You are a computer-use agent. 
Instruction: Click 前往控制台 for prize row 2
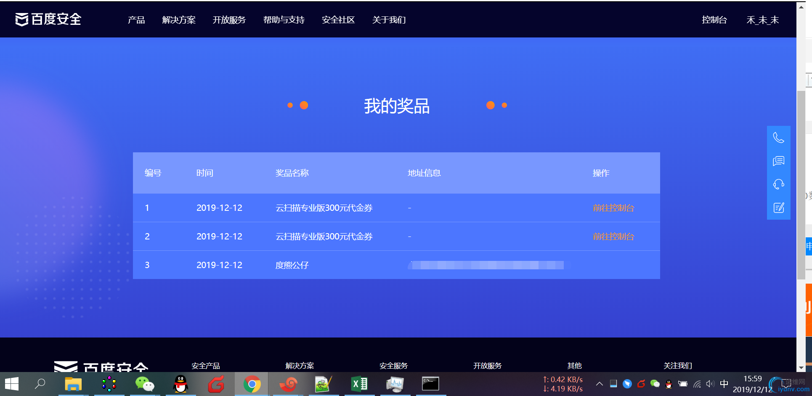613,237
